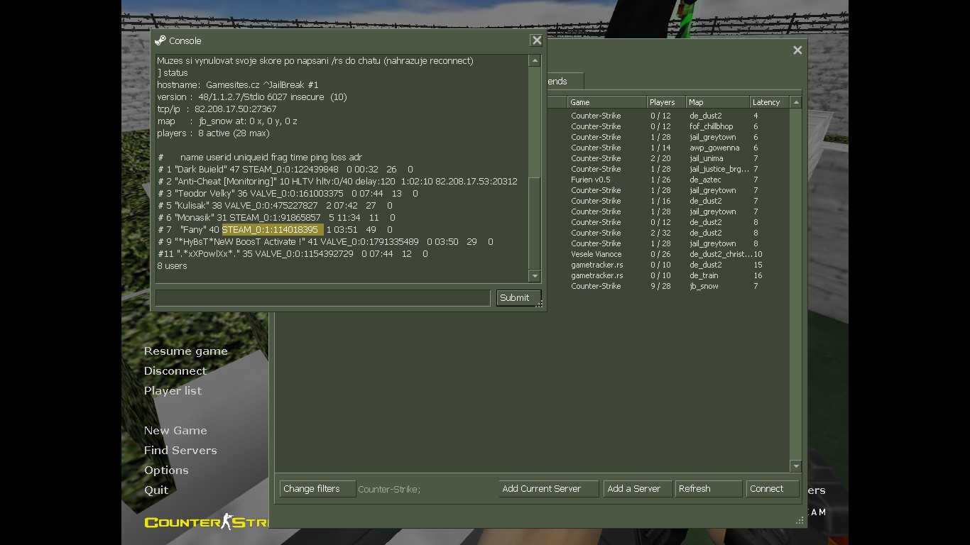Click the Kulisak player line
This screenshot has height=545, width=970.
coord(275,206)
